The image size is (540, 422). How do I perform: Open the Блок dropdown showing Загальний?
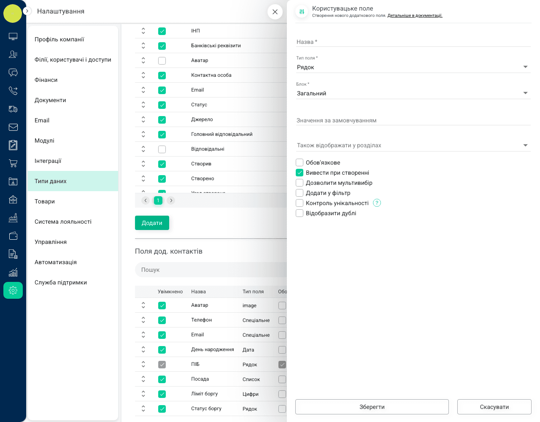tap(413, 93)
